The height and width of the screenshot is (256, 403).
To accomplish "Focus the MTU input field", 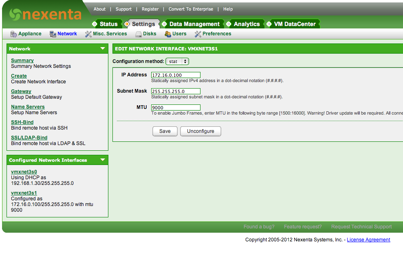I will [x=176, y=108].
